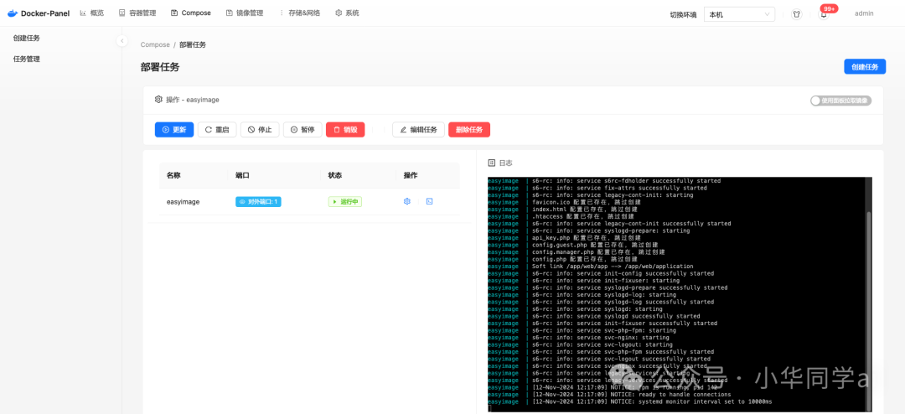This screenshot has width=905, height=414.
Task: Click the blue 创建任务 button
Action: pyautogui.click(x=865, y=67)
